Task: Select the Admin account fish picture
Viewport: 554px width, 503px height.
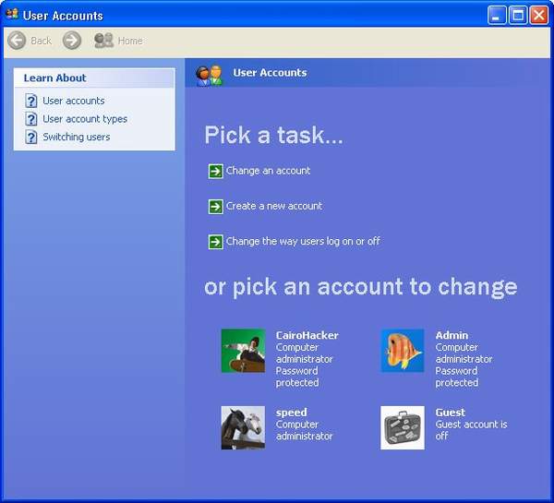Action: tap(403, 351)
